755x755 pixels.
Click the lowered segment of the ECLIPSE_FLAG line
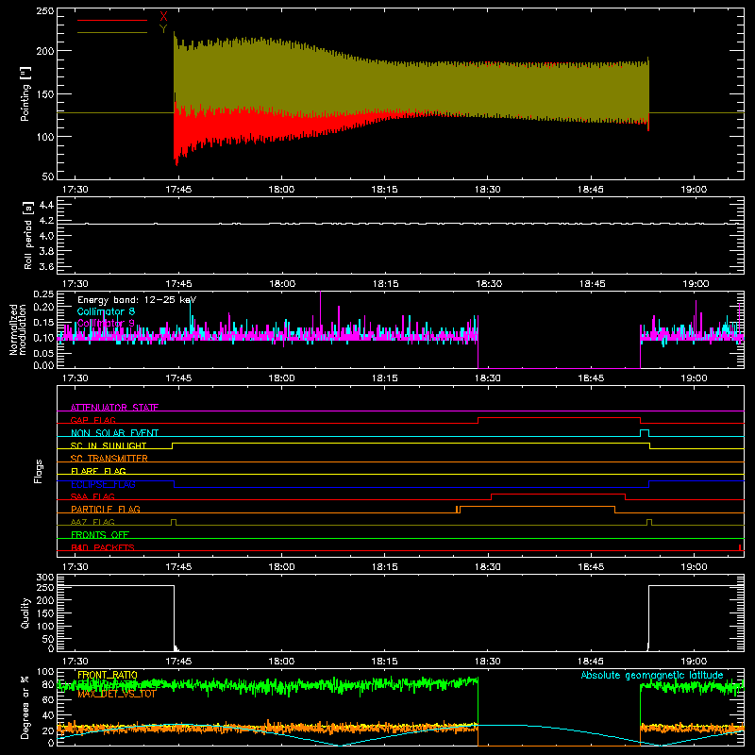point(411,487)
